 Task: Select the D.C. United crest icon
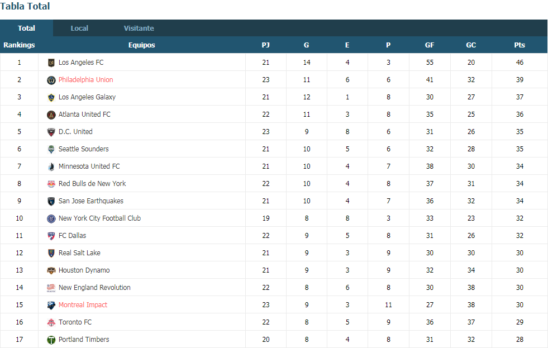(x=51, y=132)
